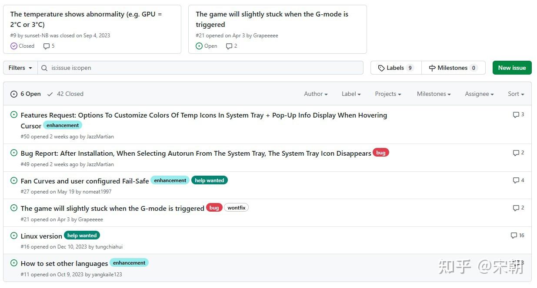Click the search magnifier icon in filter box

point(44,68)
